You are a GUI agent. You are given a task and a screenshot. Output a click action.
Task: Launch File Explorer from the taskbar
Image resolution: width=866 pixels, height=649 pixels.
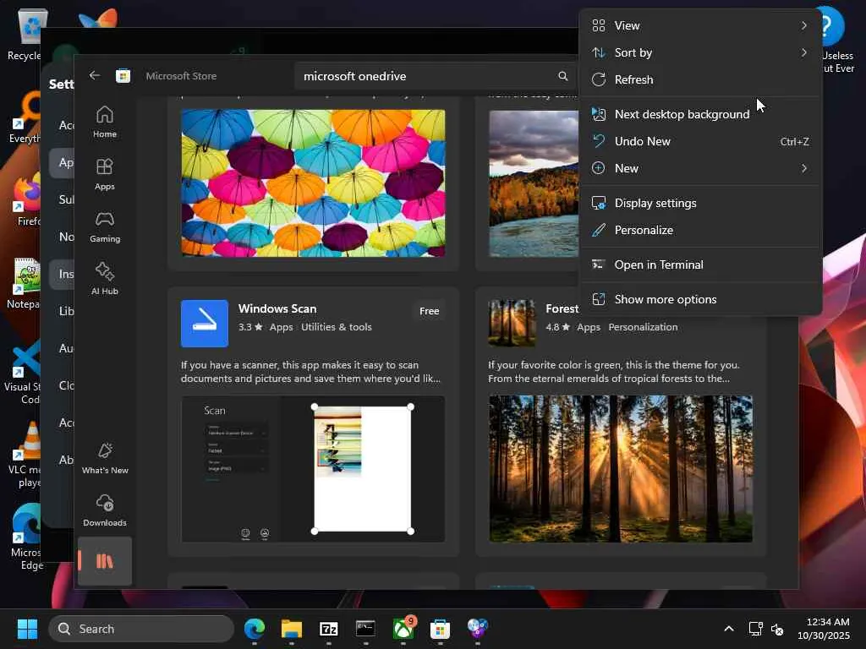click(292, 629)
